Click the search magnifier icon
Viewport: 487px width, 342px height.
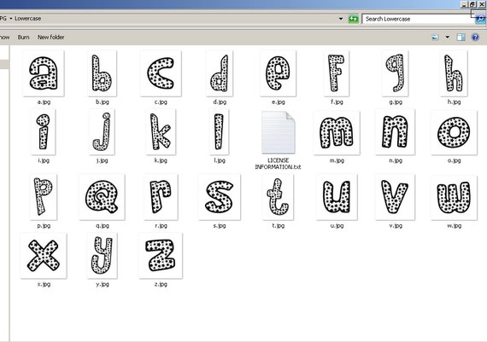[x=480, y=19]
